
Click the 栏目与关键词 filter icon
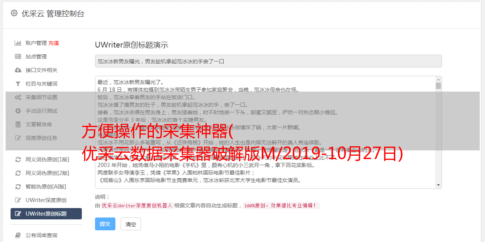point(18,84)
